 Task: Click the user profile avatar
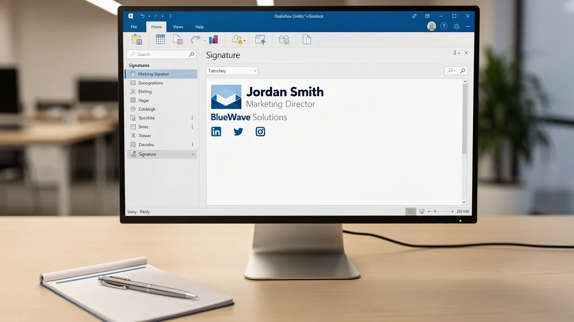click(x=431, y=26)
